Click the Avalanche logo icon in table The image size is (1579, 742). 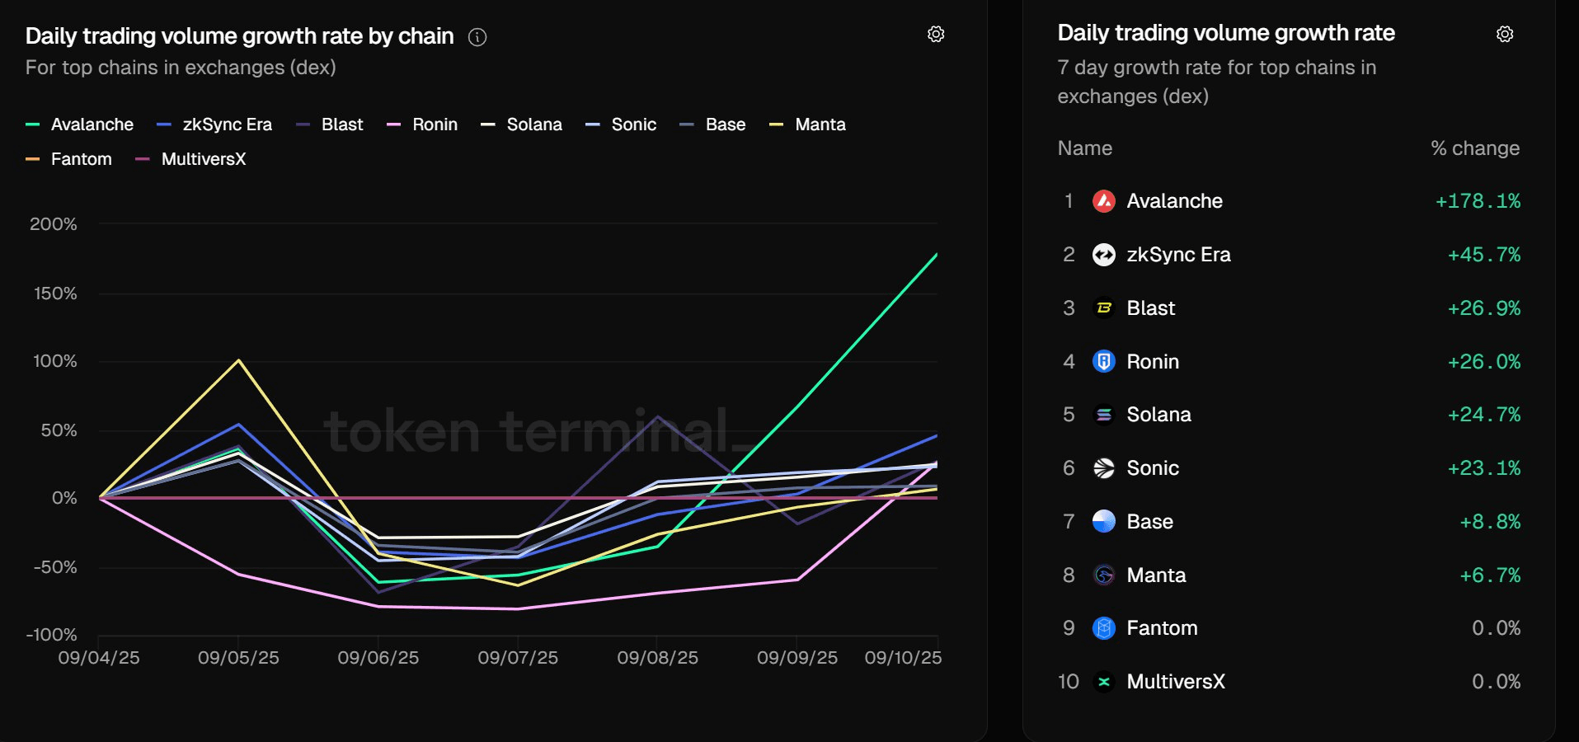1104,201
